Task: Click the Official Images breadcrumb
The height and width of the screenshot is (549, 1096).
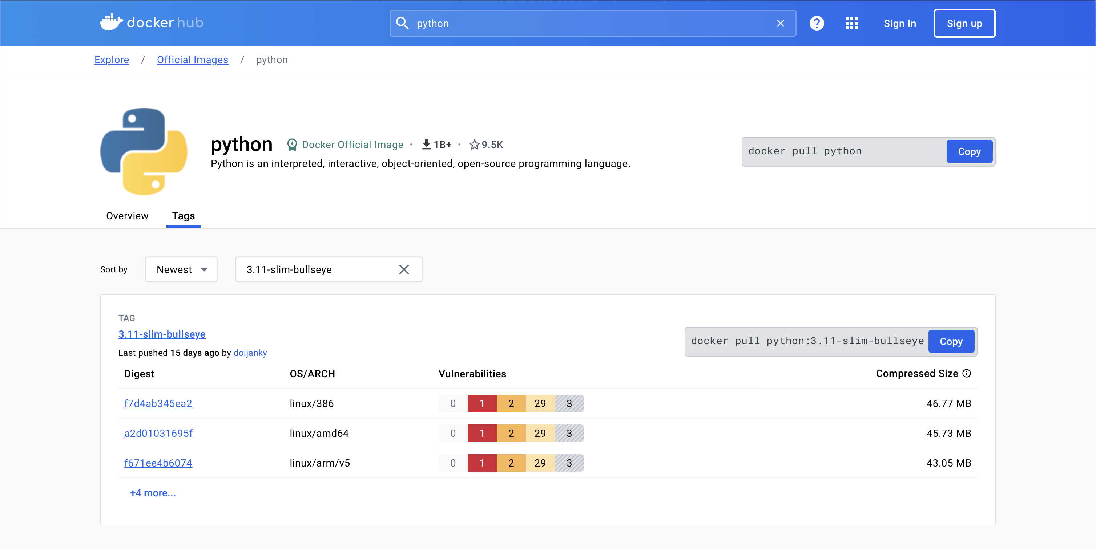Action: 192,60
